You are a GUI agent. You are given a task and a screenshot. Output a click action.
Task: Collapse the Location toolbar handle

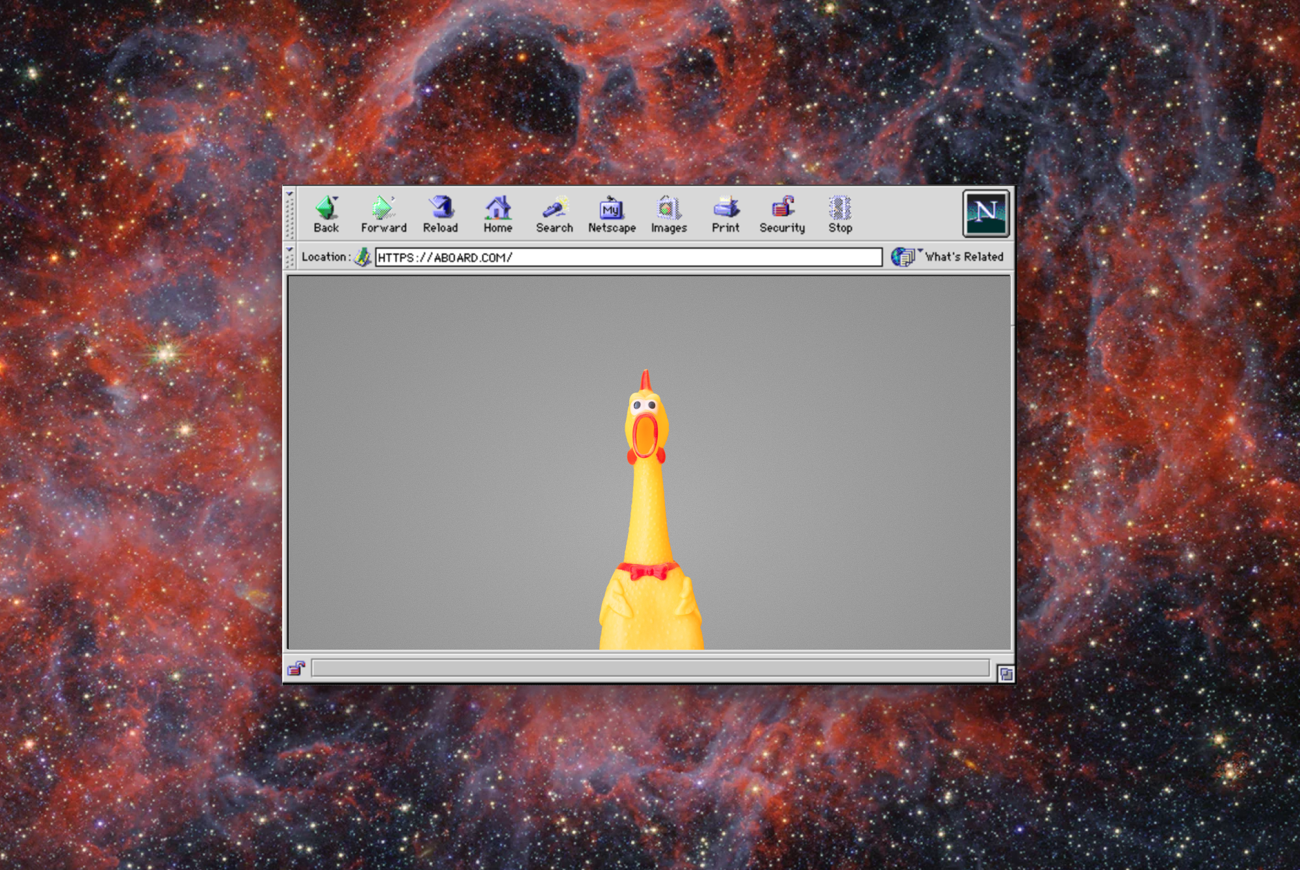(x=290, y=257)
